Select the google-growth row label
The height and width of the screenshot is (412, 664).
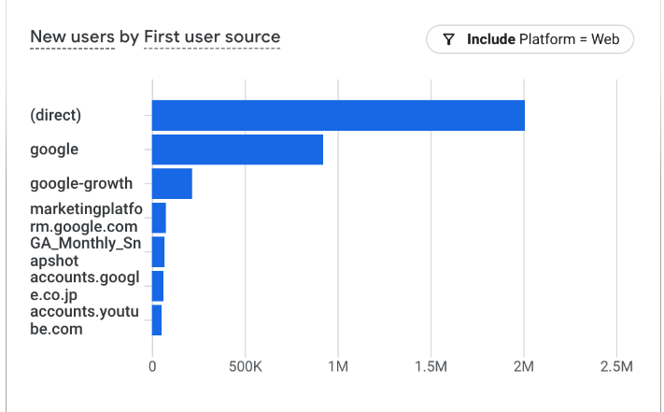[x=81, y=184]
